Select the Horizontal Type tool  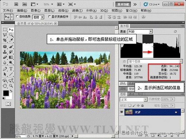pyautogui.click(x=11, y=69)
